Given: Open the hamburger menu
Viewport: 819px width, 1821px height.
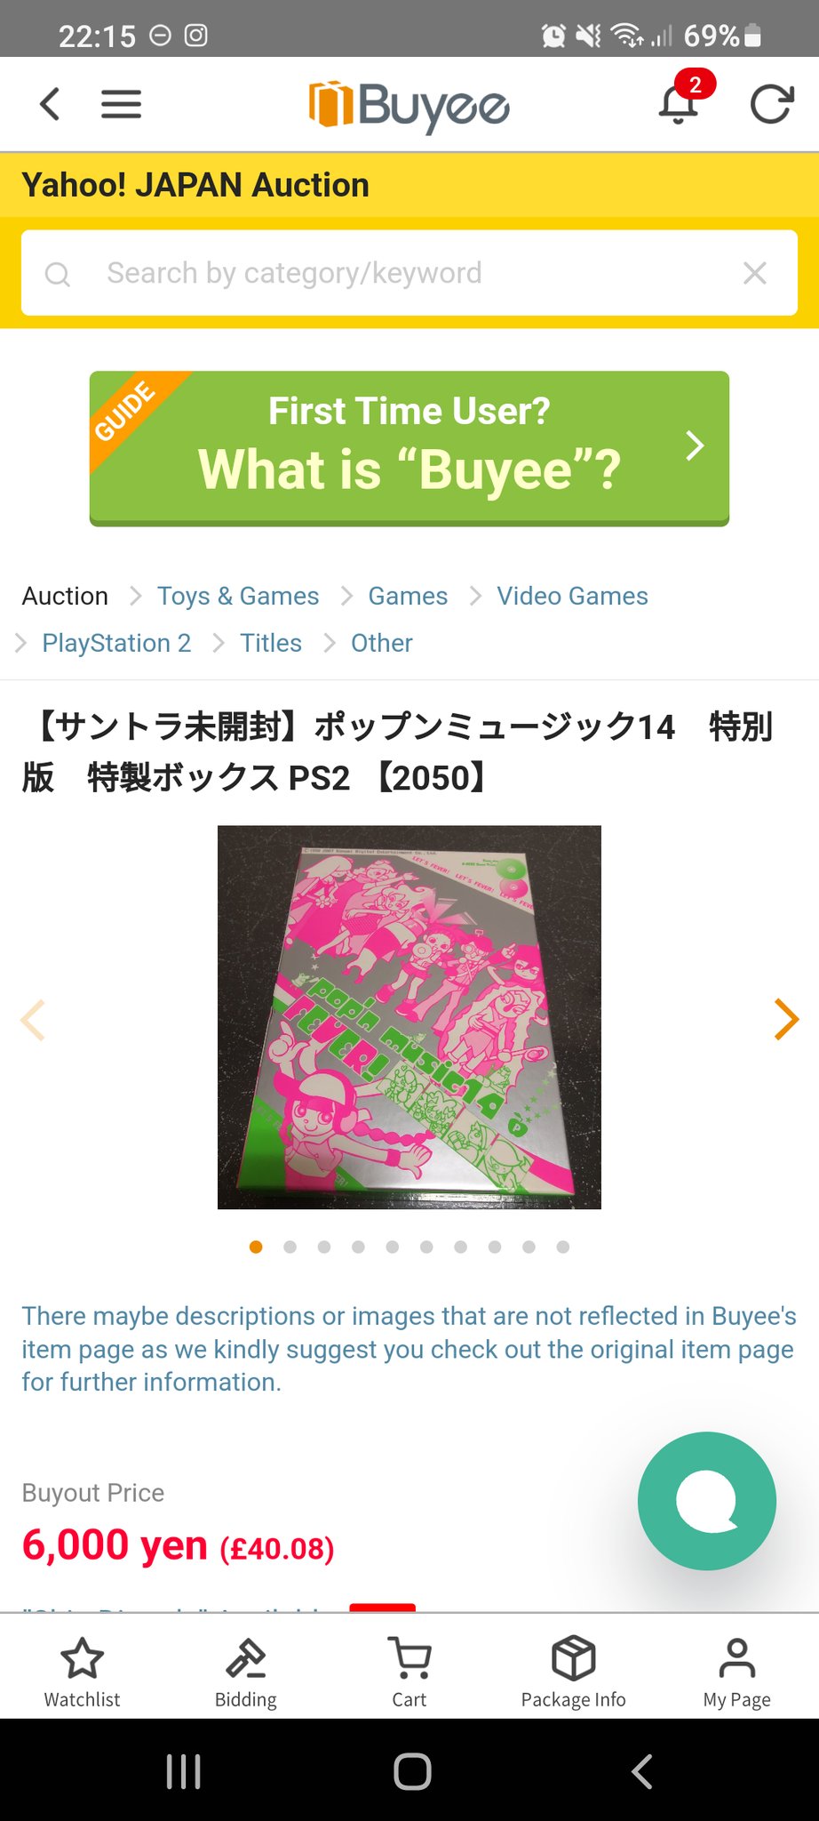Looking at the screenshot, I should pos(121,104).
